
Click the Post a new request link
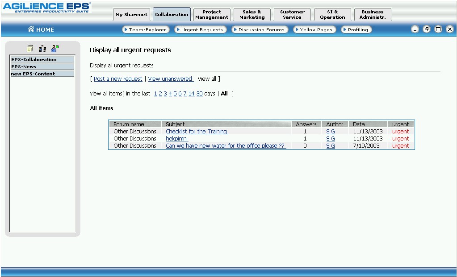click(118, 79)
